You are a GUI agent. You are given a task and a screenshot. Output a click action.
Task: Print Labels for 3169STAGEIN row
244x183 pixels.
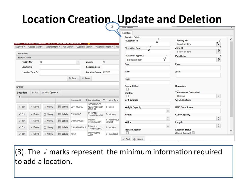coord(63,121)
